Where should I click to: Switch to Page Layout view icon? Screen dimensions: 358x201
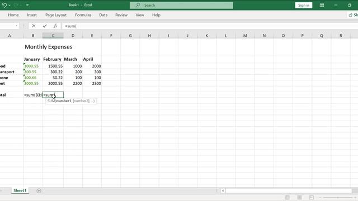(x=299, y=197)
